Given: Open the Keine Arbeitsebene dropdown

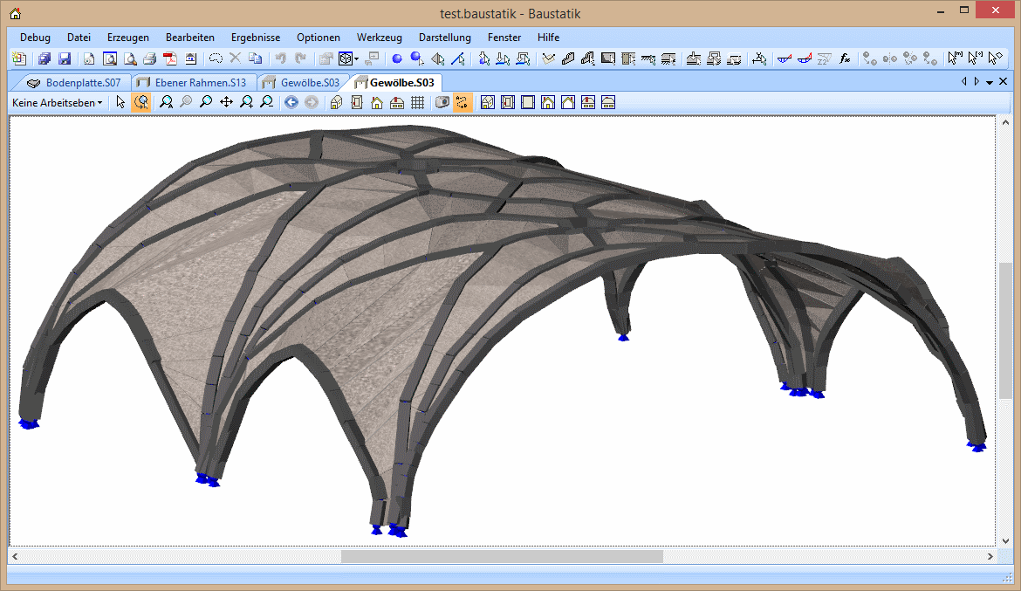Looking at the screenshot, I should [57, 102].
